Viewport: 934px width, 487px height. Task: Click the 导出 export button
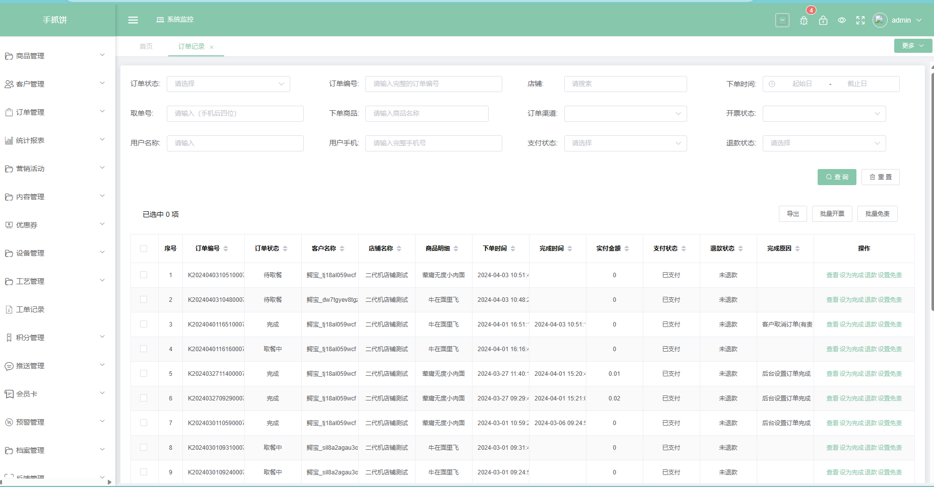tap(793, 214)
